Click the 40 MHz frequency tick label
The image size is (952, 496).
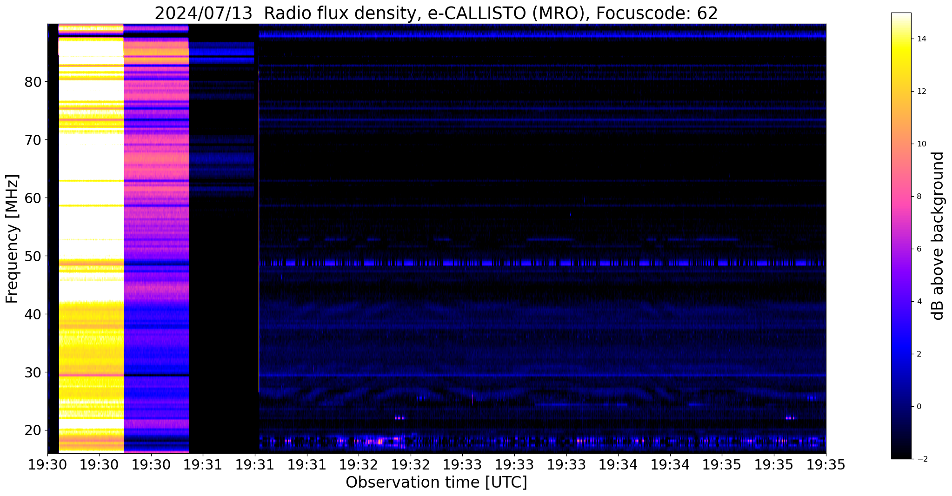tap(33, 315)
